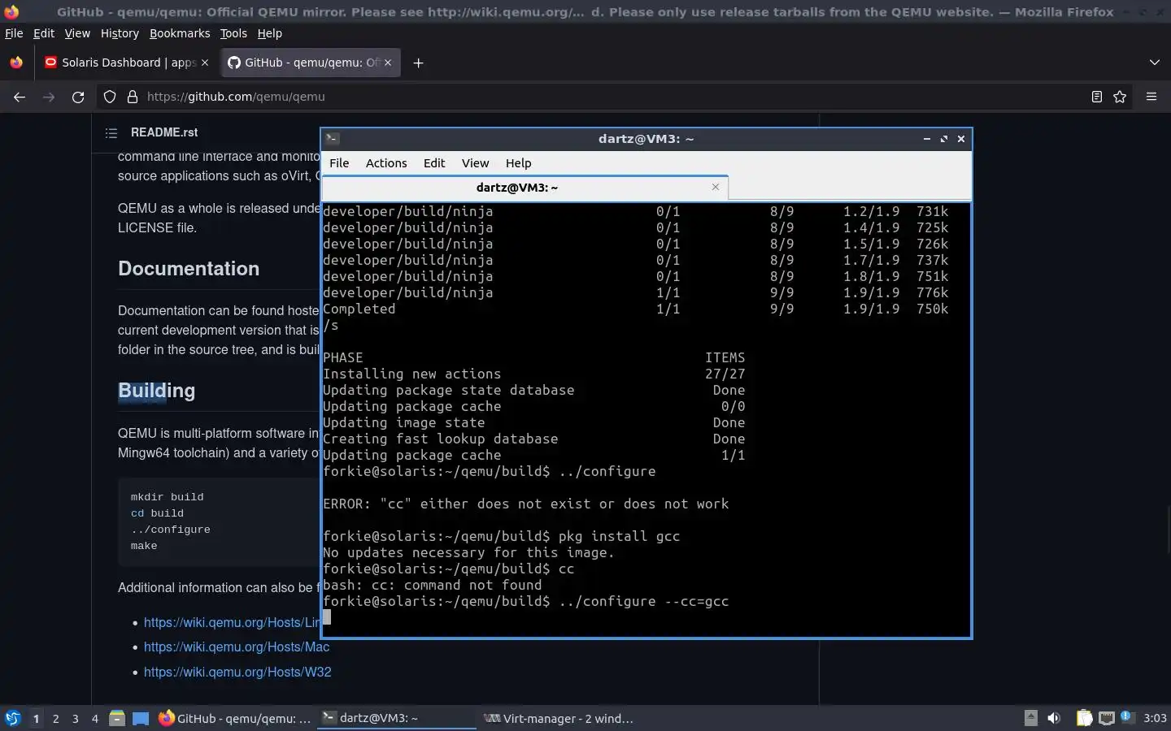Close the GitHub qemu/qemu tab
Image resolution: width=1171 pixels, height=731 pixels.
388,63
